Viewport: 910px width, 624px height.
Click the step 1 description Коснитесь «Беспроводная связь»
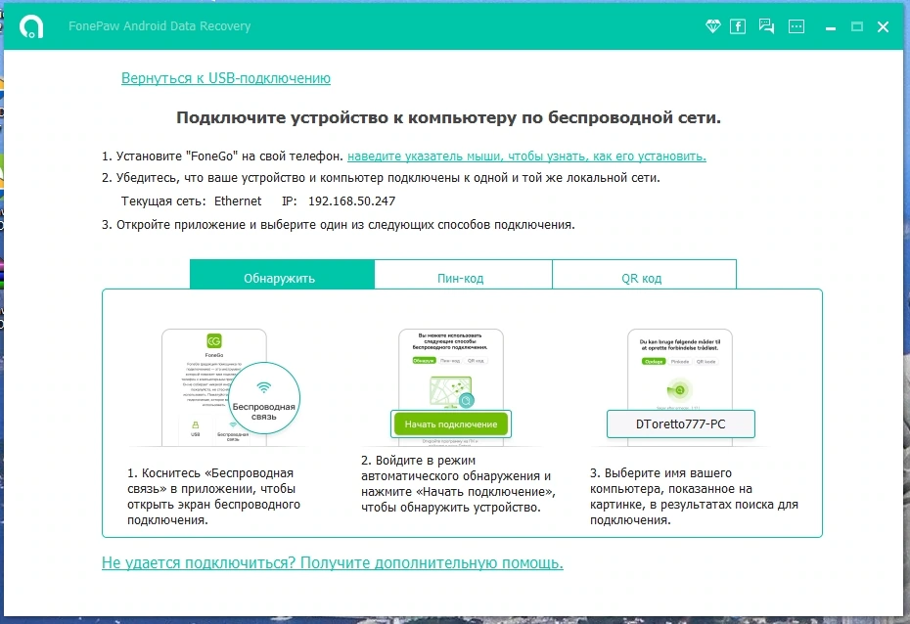(213, 497)
